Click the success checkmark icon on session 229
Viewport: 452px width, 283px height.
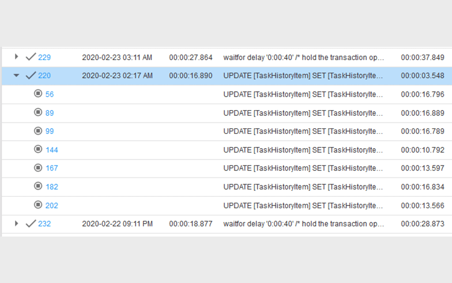[30, 57]
